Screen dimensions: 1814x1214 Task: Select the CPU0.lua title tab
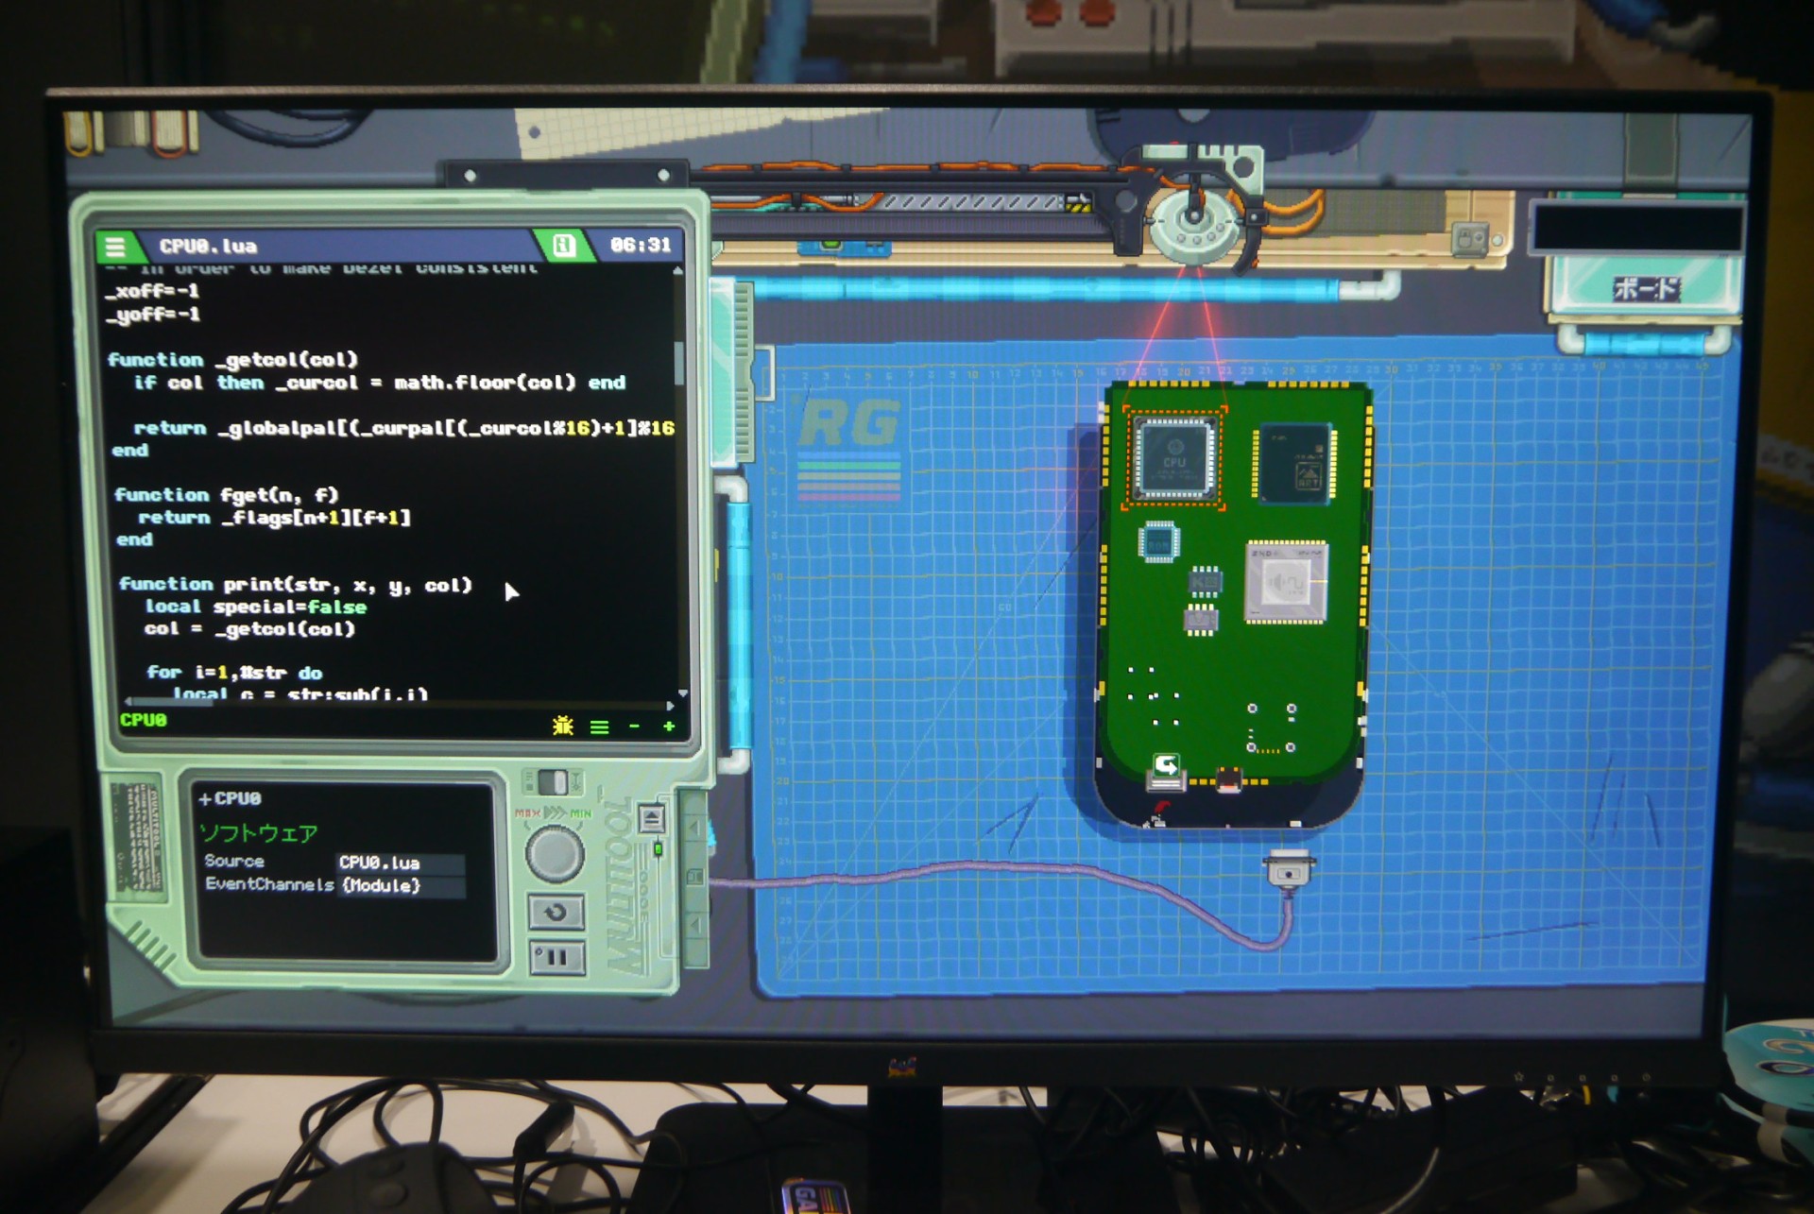[x=209, y=247]
